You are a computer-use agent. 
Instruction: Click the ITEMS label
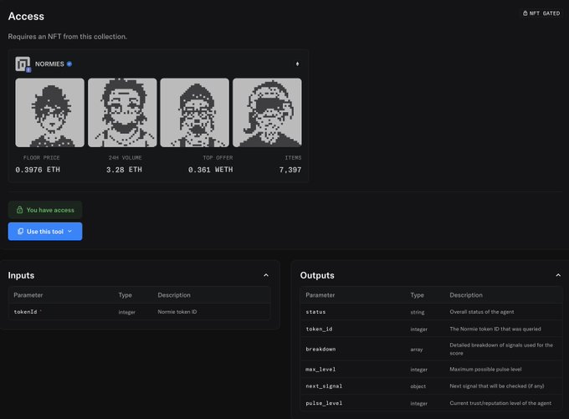(x=293, y=158)
